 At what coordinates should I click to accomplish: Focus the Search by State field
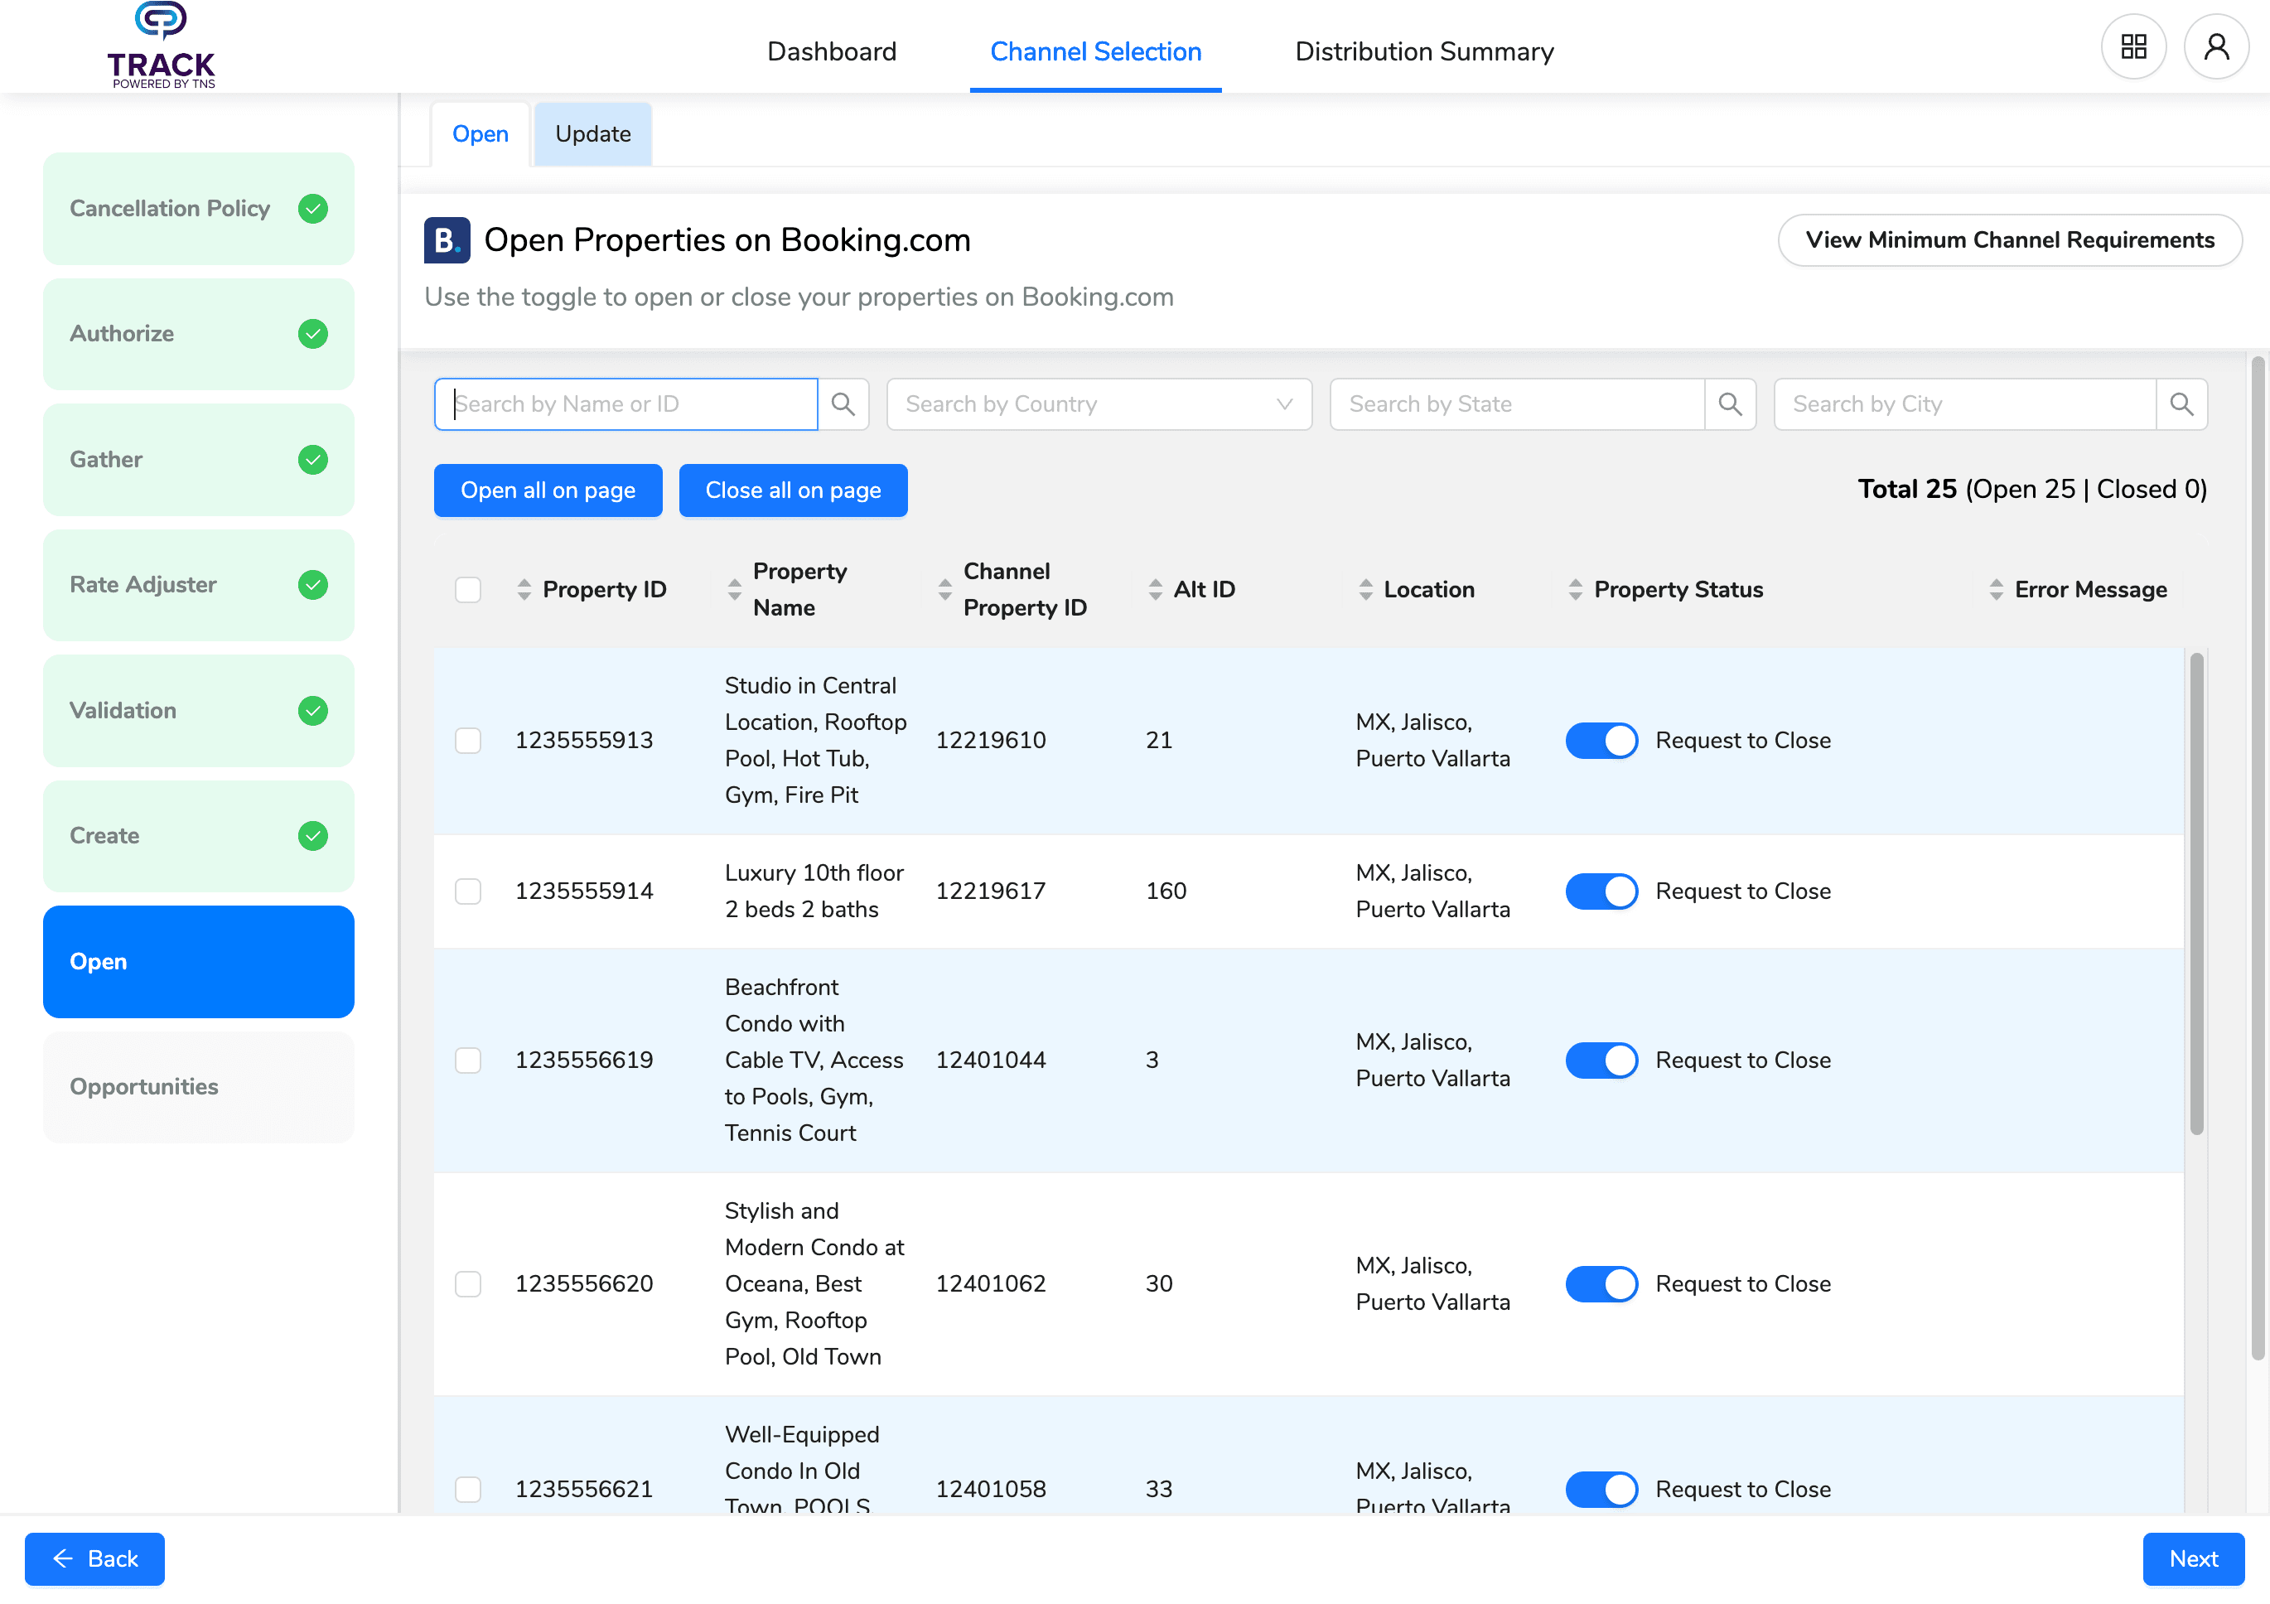click(1518, 404)
